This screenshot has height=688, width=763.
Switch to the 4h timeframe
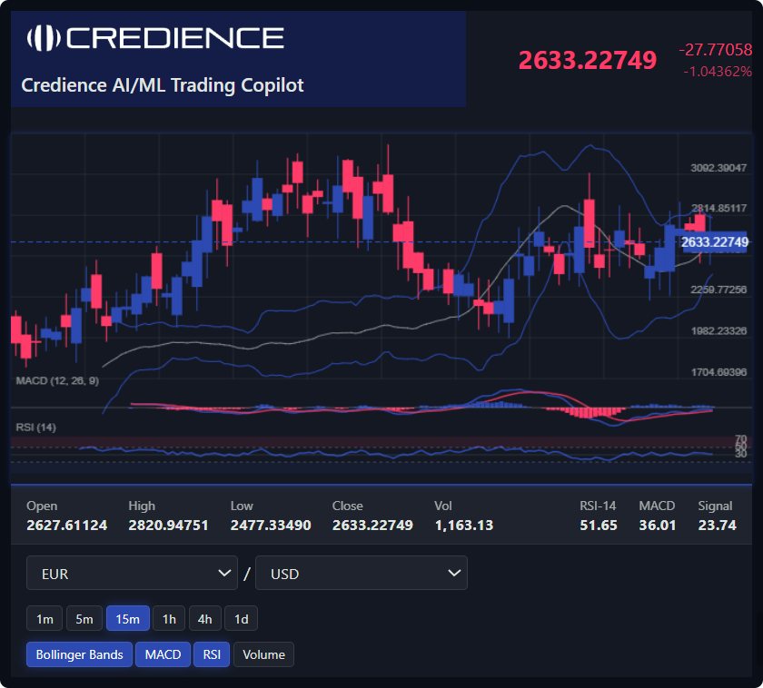coord(205,619)
